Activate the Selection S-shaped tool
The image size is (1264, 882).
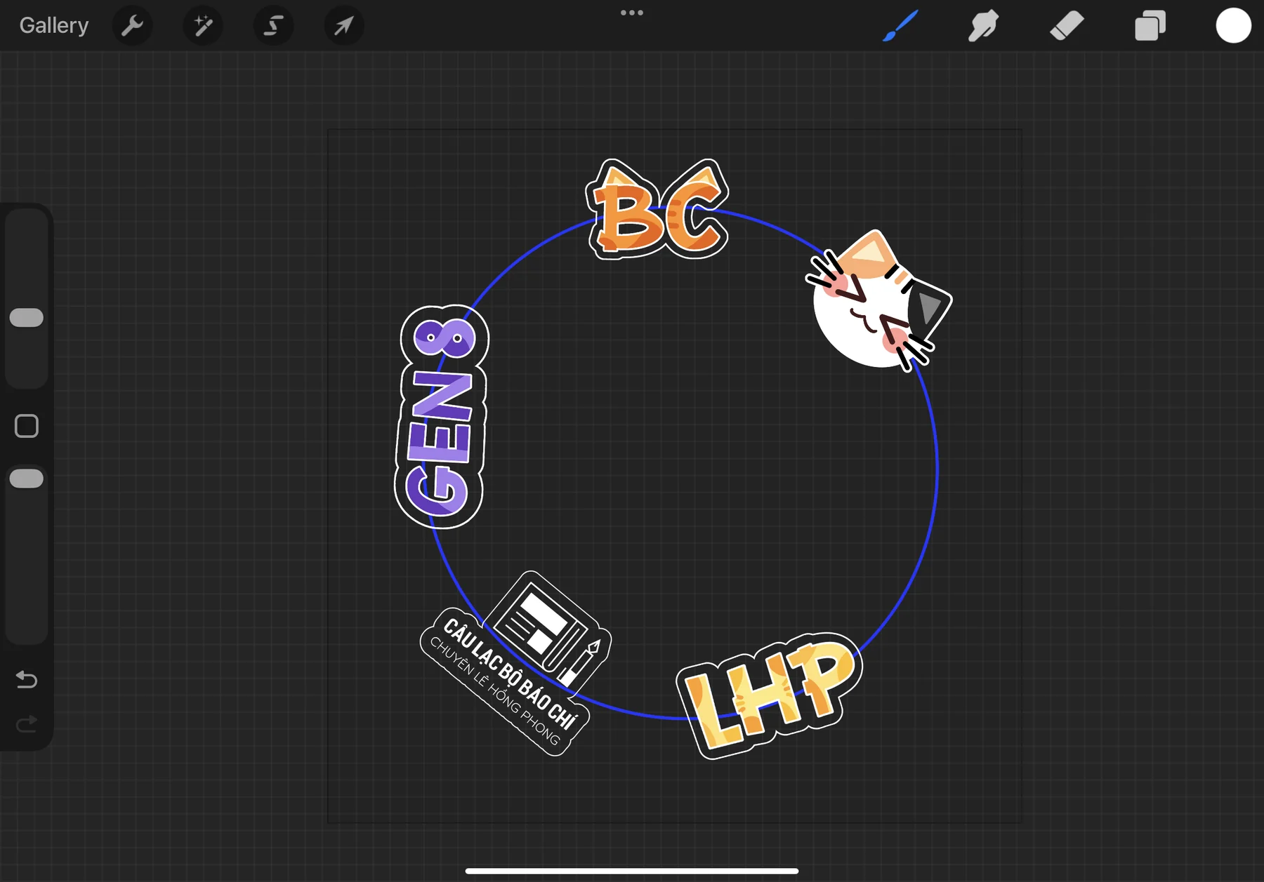coord(273,26)
